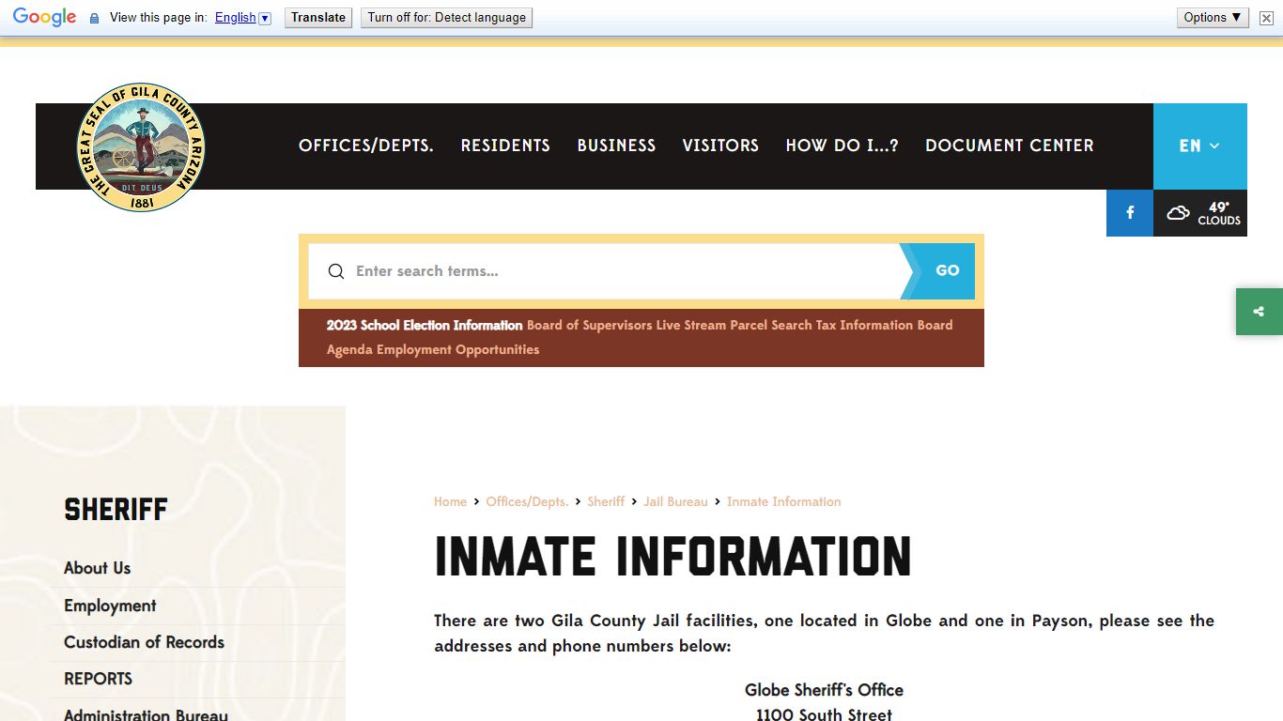
Task: Expand the EN language selector
Action: (x=1199, y=146)
